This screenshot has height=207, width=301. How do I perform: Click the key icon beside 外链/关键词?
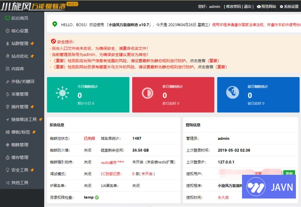(x=7, y=81)
